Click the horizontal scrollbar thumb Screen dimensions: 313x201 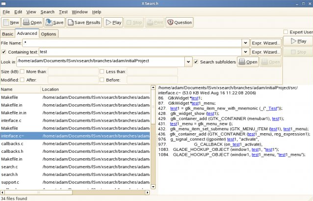point(38,193)
